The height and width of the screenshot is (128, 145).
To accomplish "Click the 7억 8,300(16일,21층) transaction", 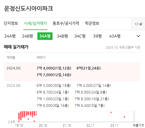I will (92, 99).
